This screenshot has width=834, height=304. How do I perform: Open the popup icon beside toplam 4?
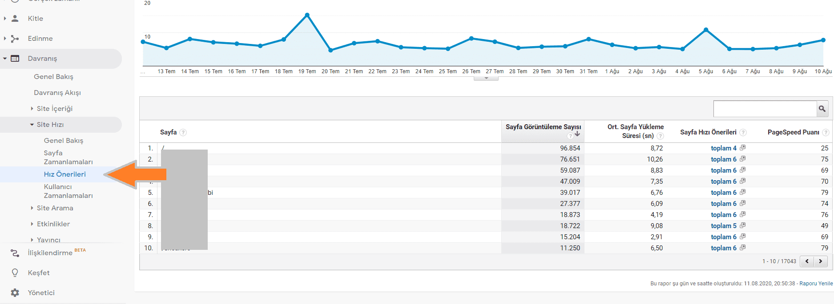pyautogui.click(x=742, y=148)
